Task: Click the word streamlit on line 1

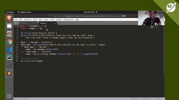Action: [x=34, y=26]
